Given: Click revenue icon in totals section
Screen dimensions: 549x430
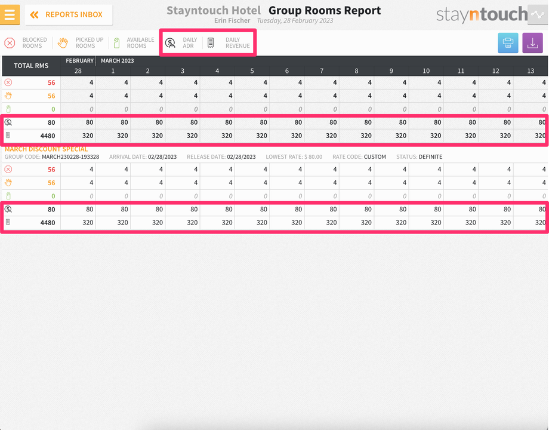Looking at the screenshot, I should (x=8, y=136).
